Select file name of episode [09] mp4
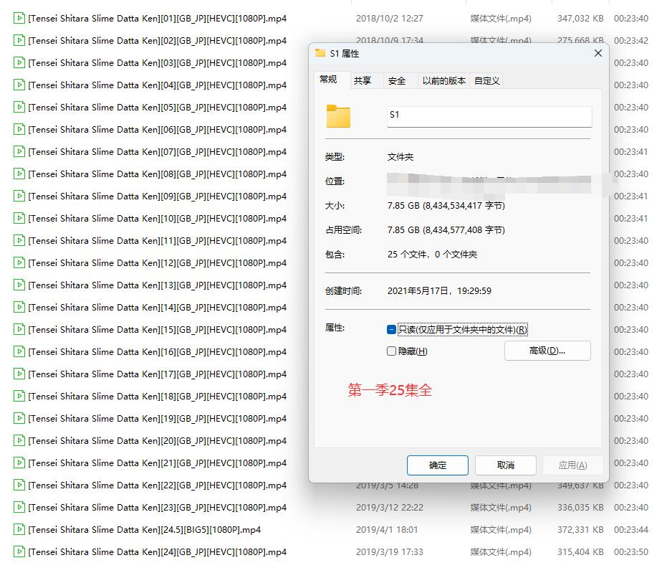667x583 pixels. (x=157, y=196)
